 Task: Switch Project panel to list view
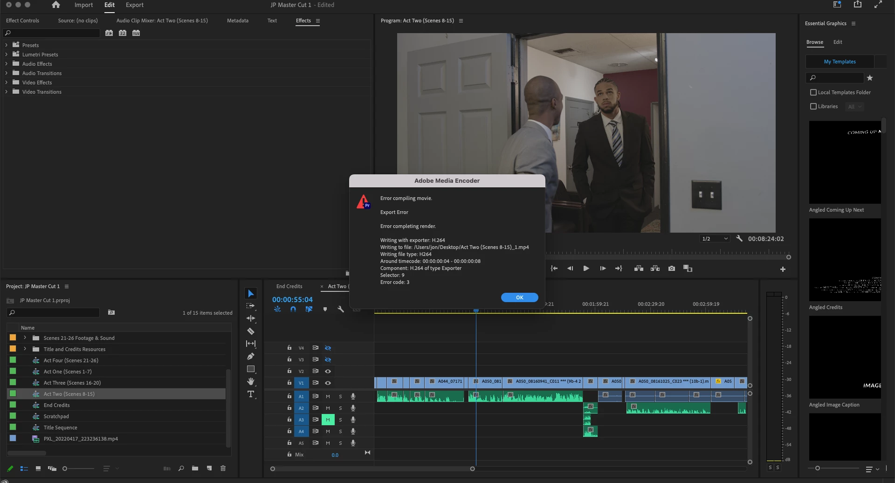pos(24,468)
